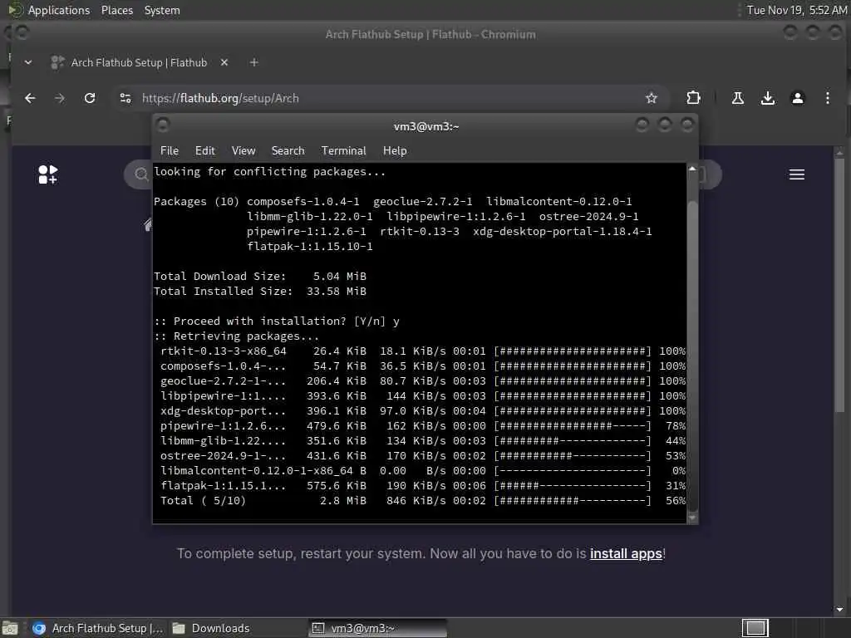The height and width of the screenshot is (638, 851).
Task: Show Chromium downloads tray
Action: point(767,98)
